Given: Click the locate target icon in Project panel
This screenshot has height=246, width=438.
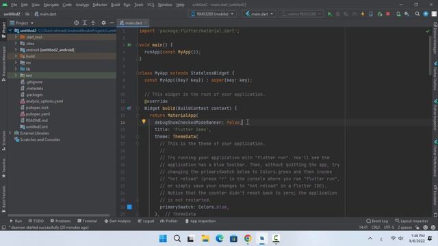Looking at the screenshot, I should (76, 23).
